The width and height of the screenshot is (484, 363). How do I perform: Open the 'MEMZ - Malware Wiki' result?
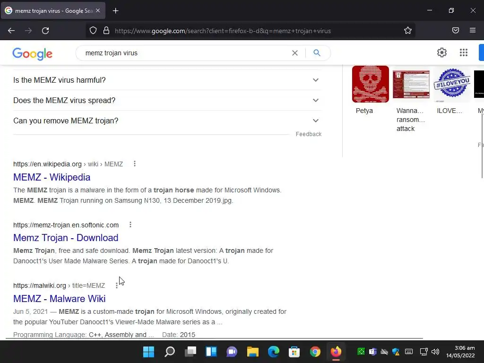tap(59, 299)
